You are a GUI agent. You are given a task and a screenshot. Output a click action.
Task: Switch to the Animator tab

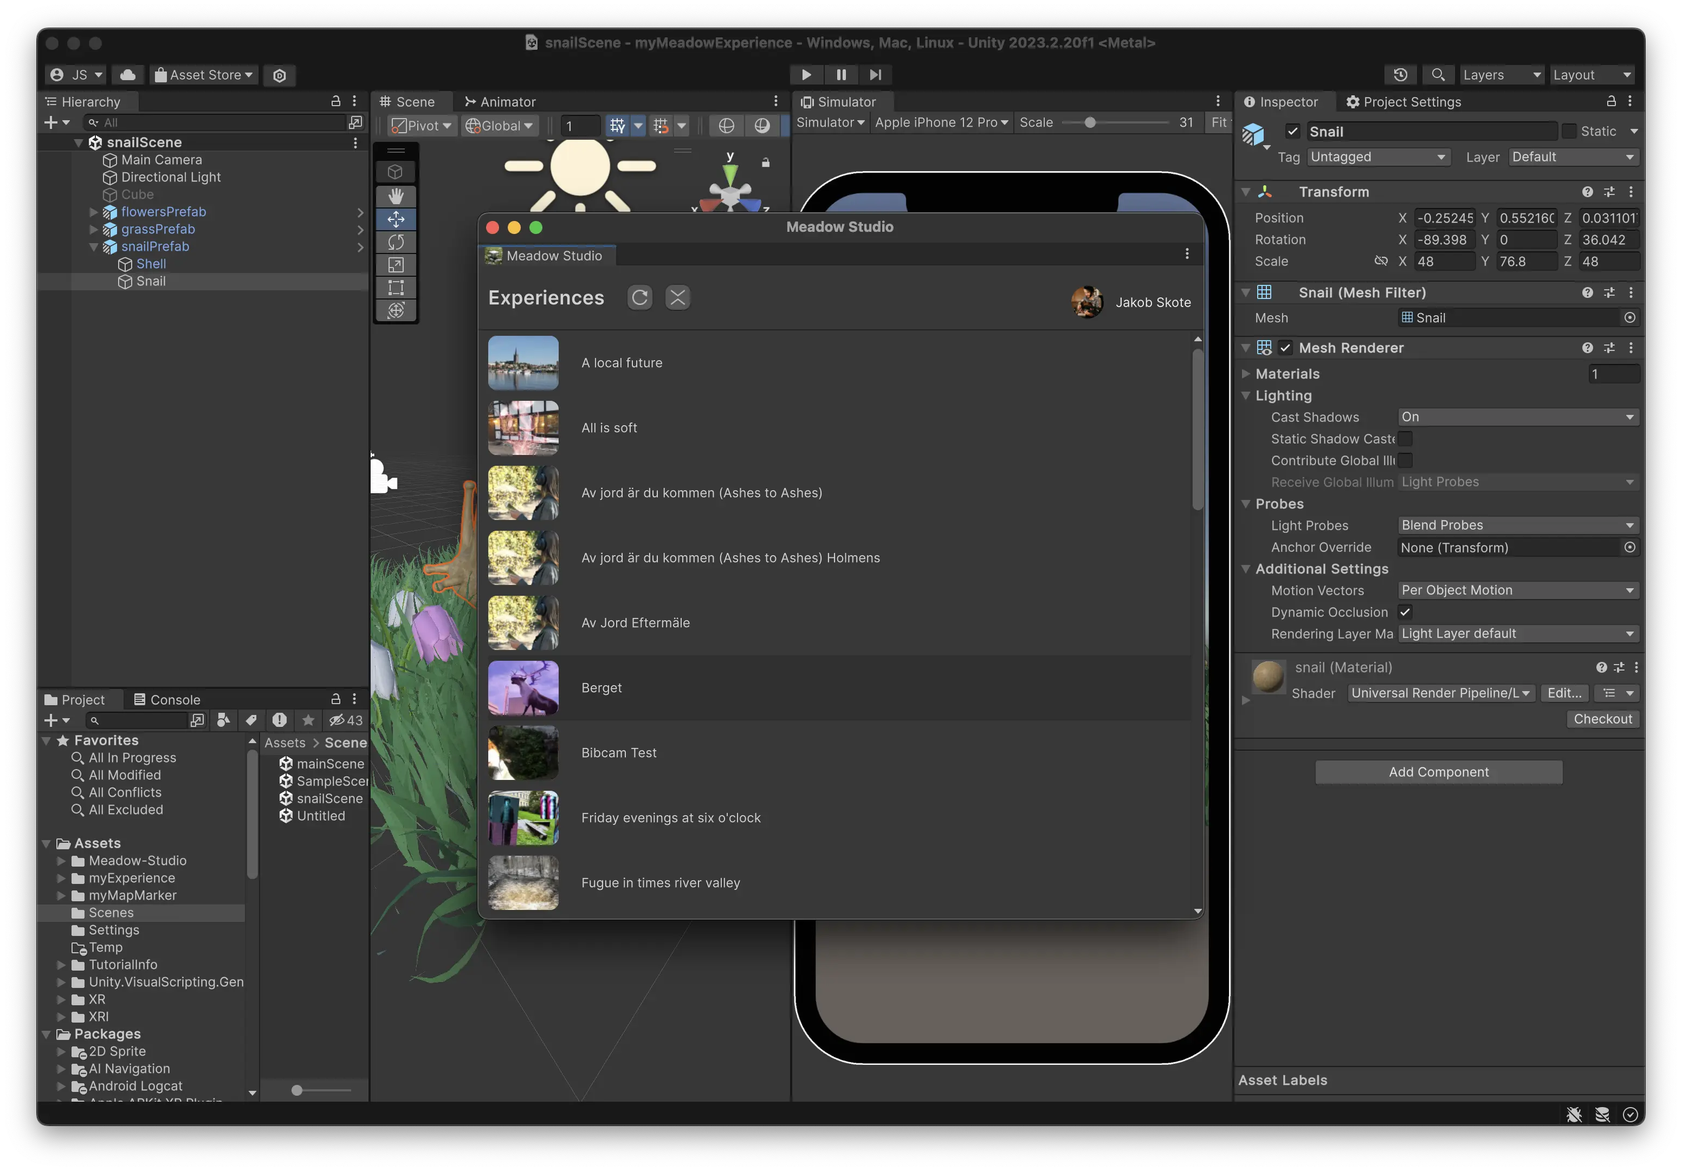(500, 102)
